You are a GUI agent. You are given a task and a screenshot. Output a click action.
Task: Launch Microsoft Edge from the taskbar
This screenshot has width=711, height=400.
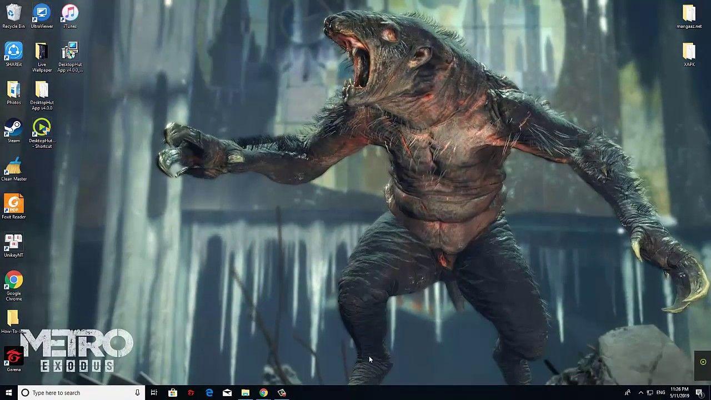pos(209,393)
